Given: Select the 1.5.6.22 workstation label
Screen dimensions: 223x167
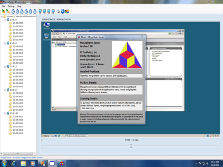Looking at the screenshot, I should point(13,43).
